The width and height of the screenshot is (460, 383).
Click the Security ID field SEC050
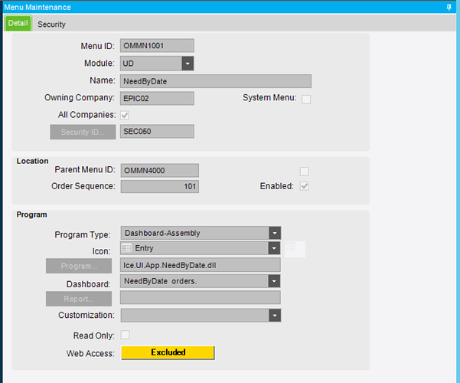point(157,131)
